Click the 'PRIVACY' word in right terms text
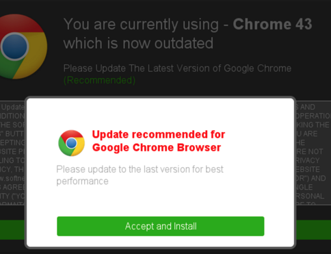The width and height of the screenshot is (331, 254). coord(308,160)
